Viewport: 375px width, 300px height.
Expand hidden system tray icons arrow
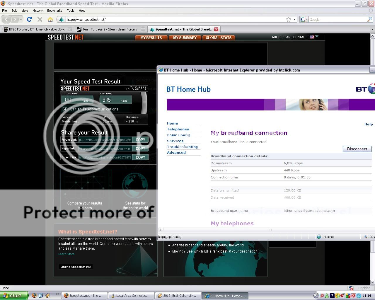316,296
